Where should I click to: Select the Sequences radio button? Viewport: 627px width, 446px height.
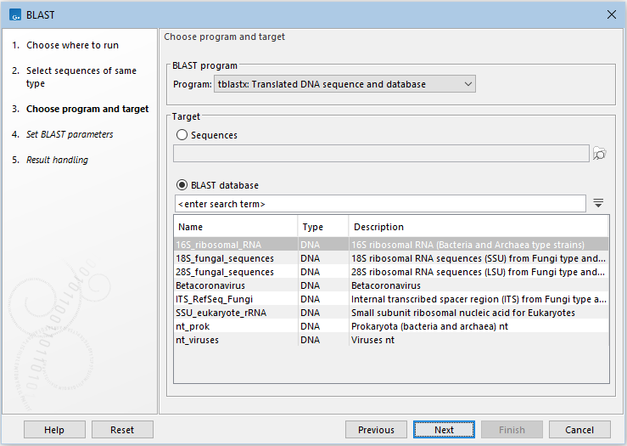point(182,135)
